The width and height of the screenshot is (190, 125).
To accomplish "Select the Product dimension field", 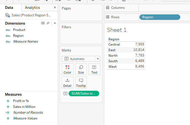I will click(x=19, y=30).
